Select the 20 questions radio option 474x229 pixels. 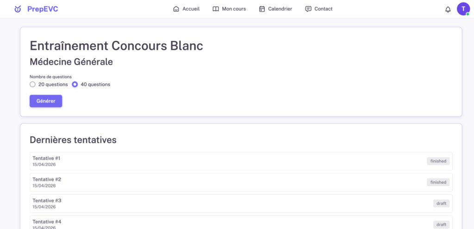(32, 84)
